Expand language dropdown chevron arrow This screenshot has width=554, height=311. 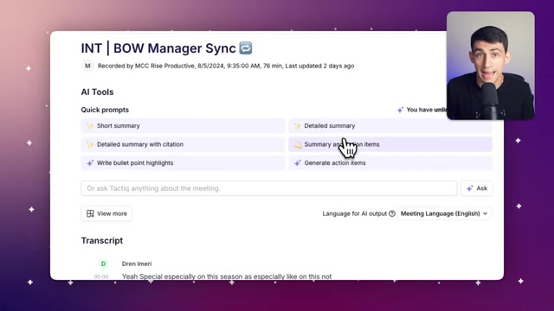(x=485, y=213)
